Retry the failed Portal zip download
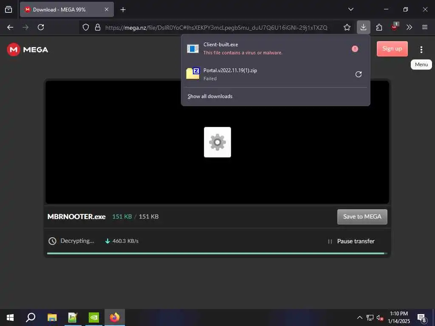The image size is (435, 326). pos(359,74)
